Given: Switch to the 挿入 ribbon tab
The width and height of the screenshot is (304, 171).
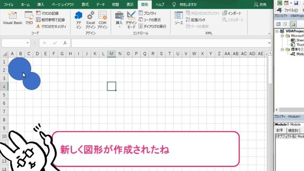Looking at the screenshot, I should [40, 4].
